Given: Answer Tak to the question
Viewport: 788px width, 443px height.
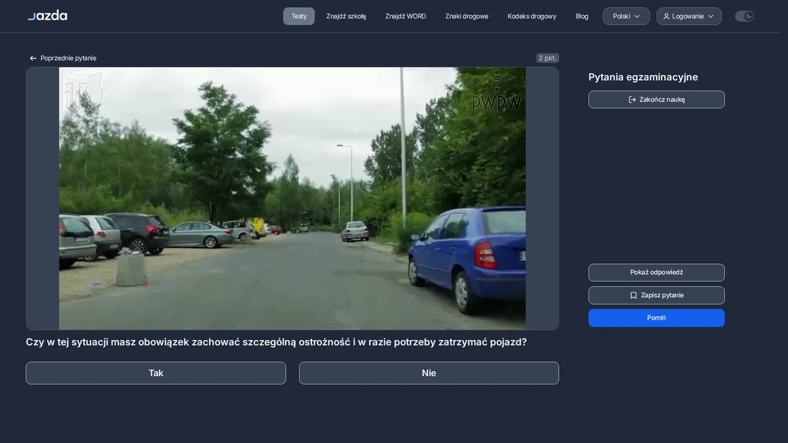Looking at the screenshot, I should pyautogui.click(x=156, y=373).
